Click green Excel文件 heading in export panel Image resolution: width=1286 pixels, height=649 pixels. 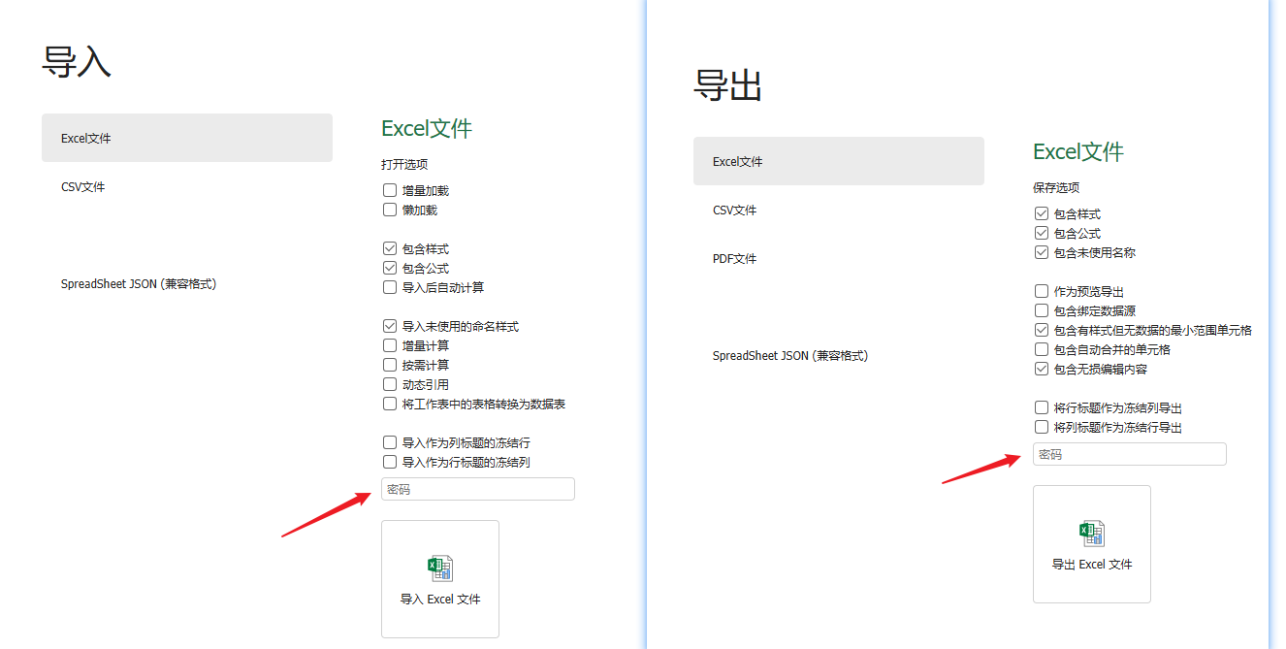(1078, 151)
